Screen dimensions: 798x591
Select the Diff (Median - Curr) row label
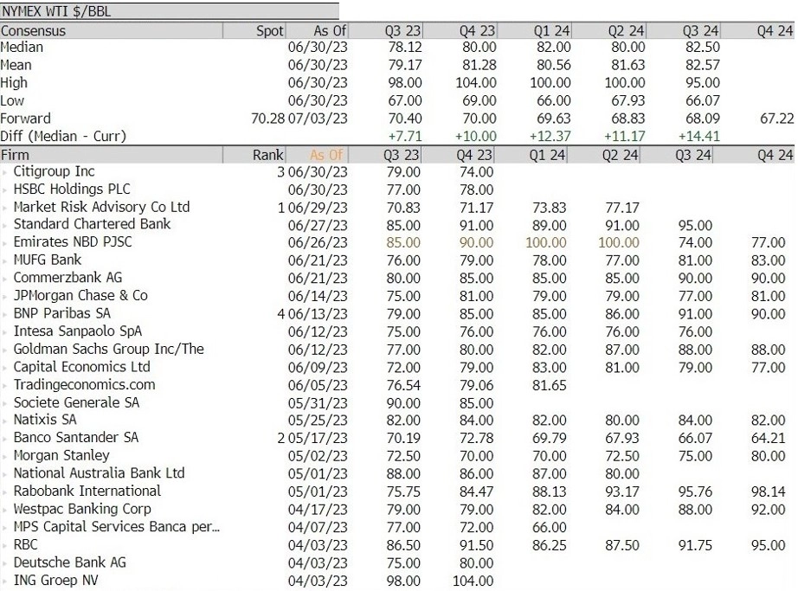pyautogui.click(x=63, y=137)
